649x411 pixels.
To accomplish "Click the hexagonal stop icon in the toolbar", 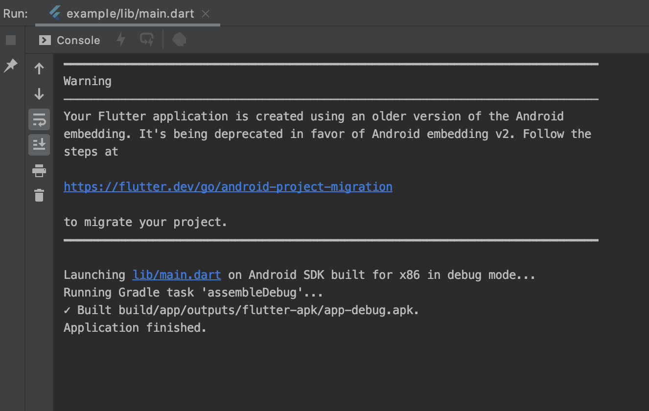I will [x=179, y=40].
